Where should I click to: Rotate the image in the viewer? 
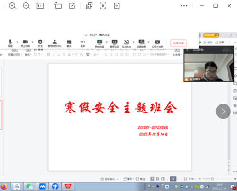[x=58, y=6]
